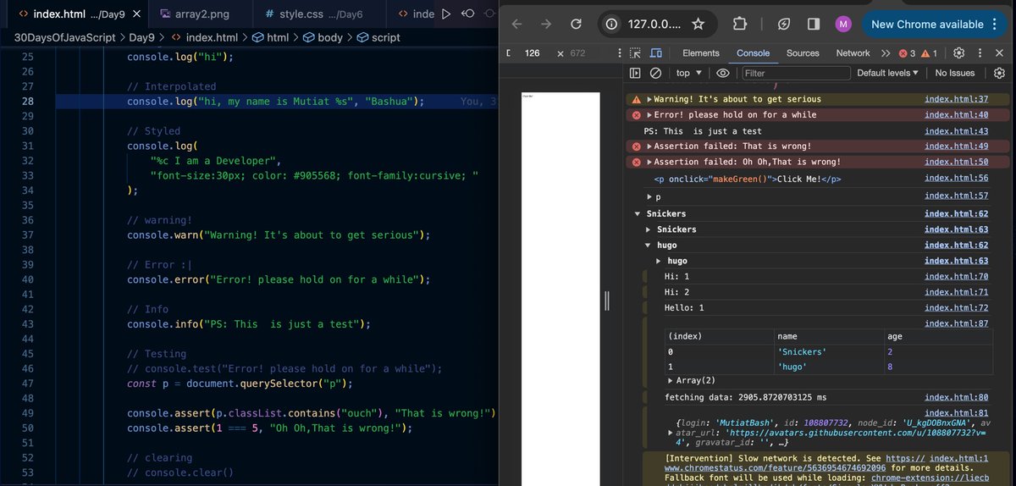Image resolution: width=1016 pixels, height=486 pixels.
Task: Switch to the Elements DevTools tab
Action: coord(700,53)
